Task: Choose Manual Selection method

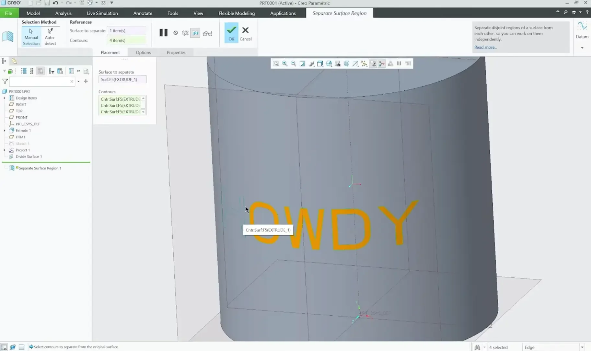Action: coord(31,36)
